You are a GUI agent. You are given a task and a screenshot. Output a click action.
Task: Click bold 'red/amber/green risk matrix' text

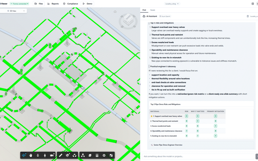[x=191, y=94]
